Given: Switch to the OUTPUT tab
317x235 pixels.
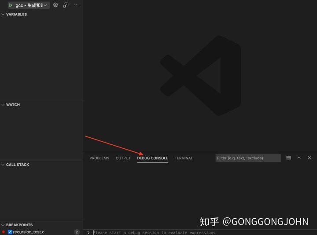Looking at the screenshot, I should 123,158.
